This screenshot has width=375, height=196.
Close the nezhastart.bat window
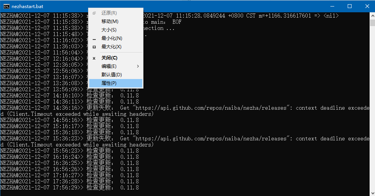[367, 6]
